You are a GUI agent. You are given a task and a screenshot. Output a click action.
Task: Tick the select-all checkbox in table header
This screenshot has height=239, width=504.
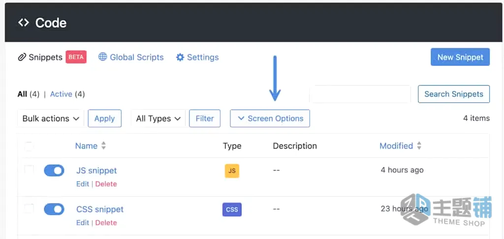coord(29,147)
